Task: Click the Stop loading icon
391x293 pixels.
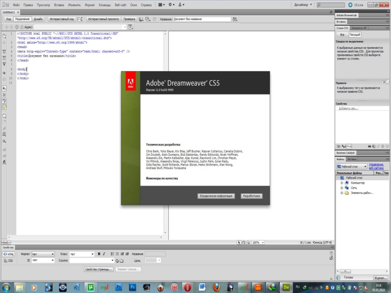Action: 17,27
